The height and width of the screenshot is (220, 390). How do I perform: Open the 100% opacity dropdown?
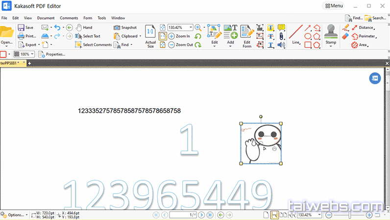32,54
